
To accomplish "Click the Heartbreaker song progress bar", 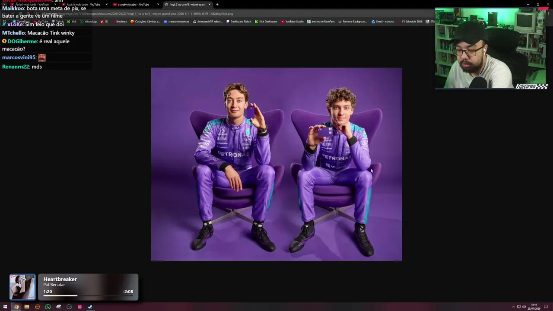I will pos(88,296).
